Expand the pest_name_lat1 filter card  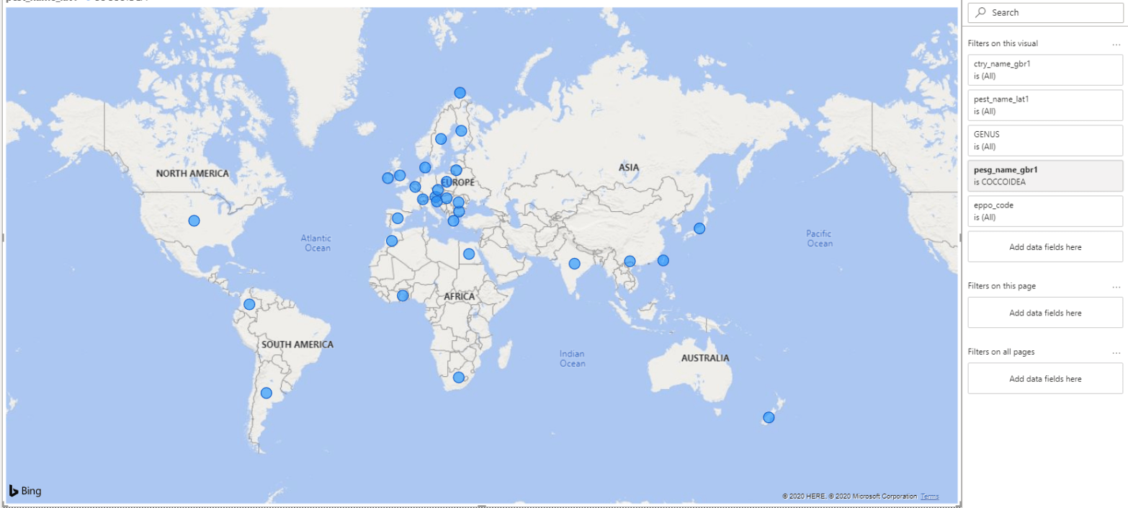(x=1044, y=105)
